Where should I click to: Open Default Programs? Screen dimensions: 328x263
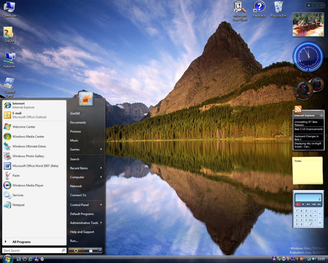click(82, 214)
